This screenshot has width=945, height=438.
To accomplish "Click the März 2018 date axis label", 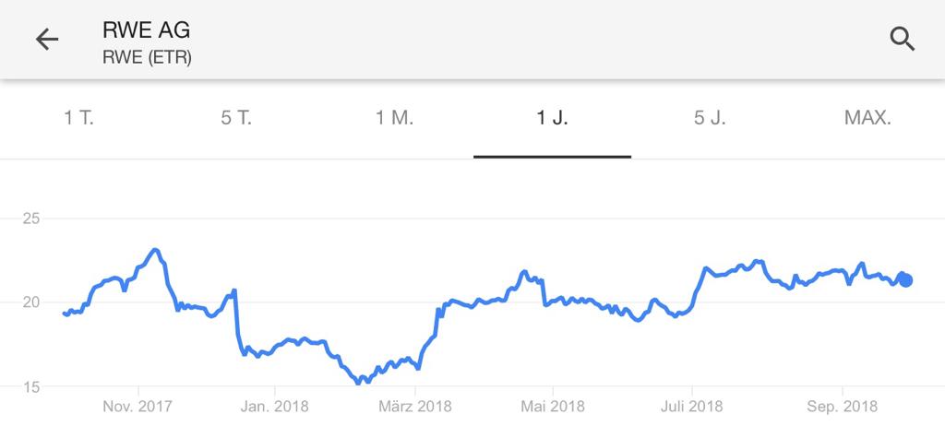I will pos(414,407).
